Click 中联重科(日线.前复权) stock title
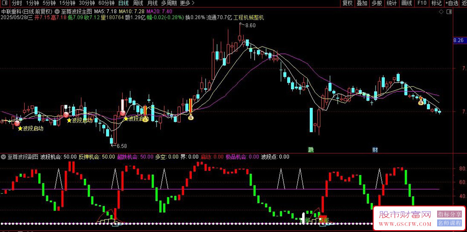Viewport: 467px width, 232px height. (x=27, y=12)
